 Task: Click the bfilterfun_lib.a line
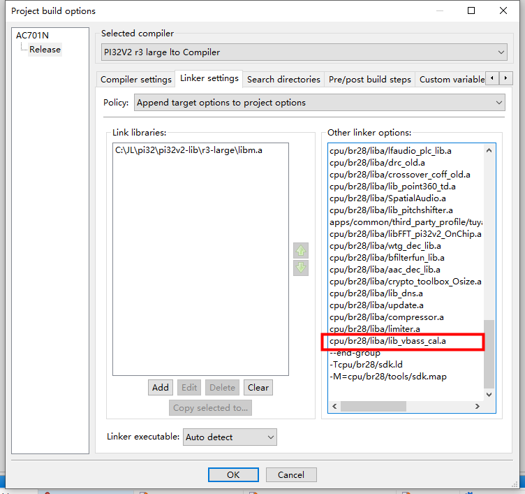(x=387, y=258)
